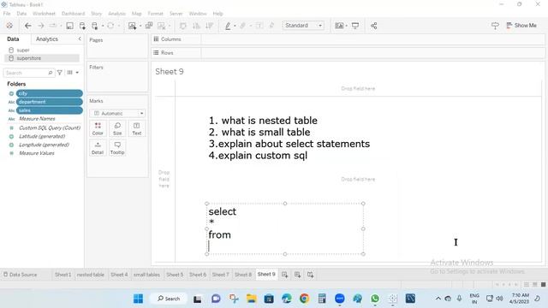
Task: Click the filter fields icon
Action: [60, 73]
